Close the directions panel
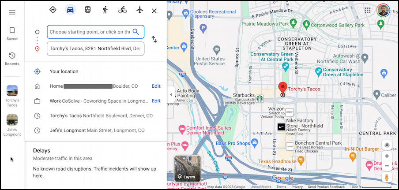The width and height of the screenshot is (399, 190). tap(154, 11)
